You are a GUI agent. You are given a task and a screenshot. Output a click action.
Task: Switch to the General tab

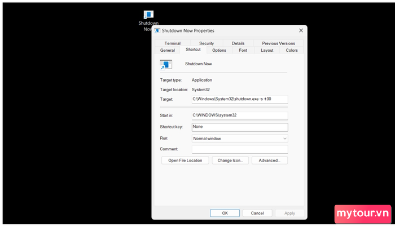point(168,50)
